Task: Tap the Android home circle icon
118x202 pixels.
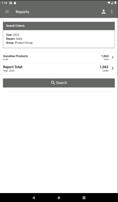Action: tap(59, 198)
